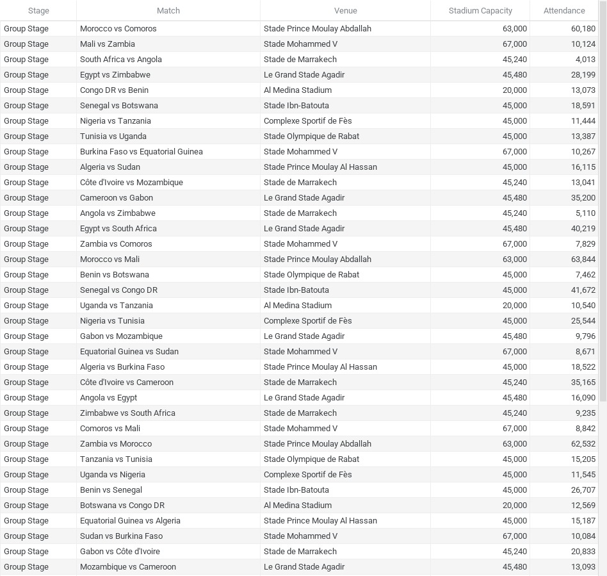Select the Cameroon vs Gabon match cell

pyautogui.click(x=117, y=198)
